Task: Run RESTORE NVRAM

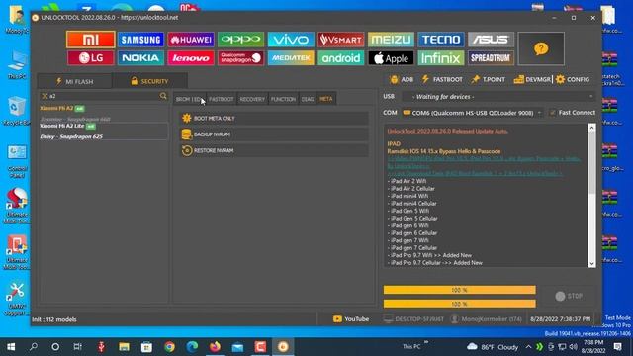Action: coord(274,150)
